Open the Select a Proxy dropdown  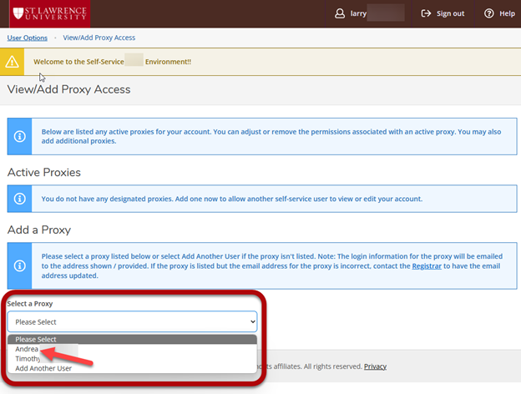pos(132,321)
